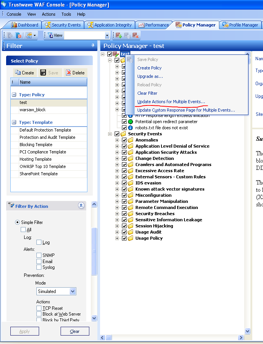Click the pin icon in Filter panel header
Screen dimensions: 263x344
point(93,46)
